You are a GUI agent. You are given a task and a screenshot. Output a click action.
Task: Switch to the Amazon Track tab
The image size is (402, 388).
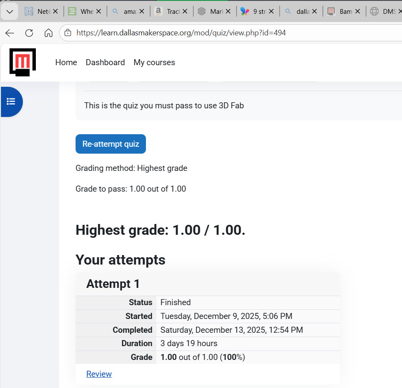coord(171,12)
